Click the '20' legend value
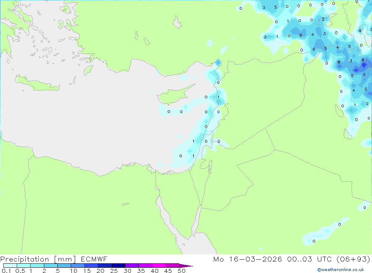The image size is (372, 273). pyautogui.click(x=100, y=271)
